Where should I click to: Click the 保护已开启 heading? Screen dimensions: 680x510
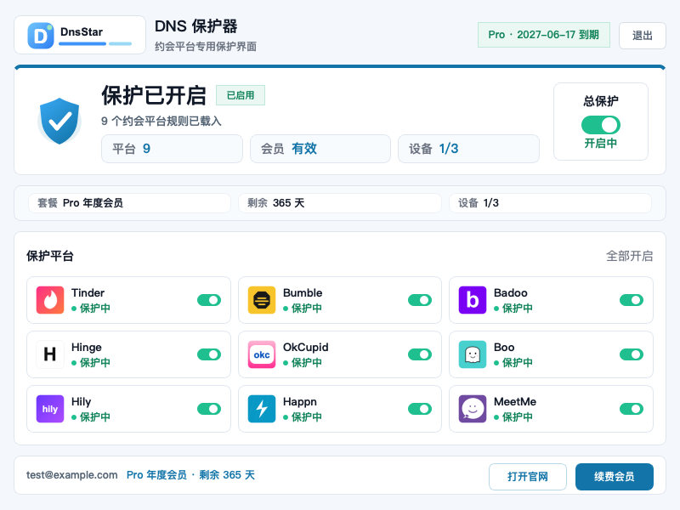[154, 95]
